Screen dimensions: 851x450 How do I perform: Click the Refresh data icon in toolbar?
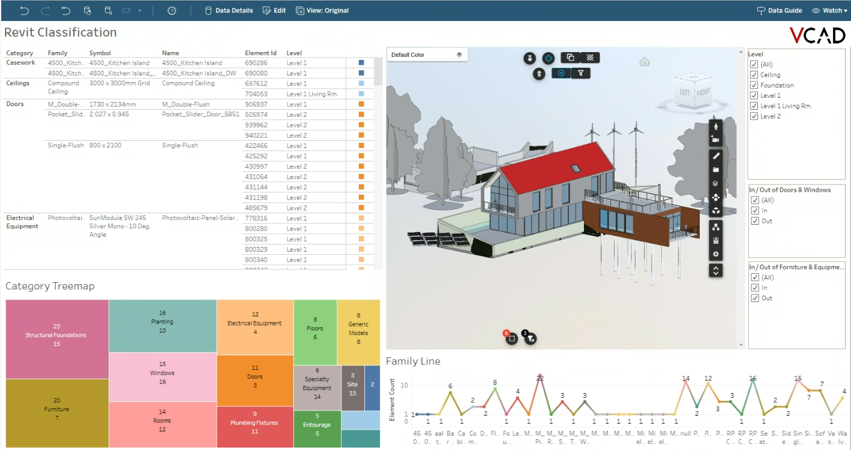(x=88, y=10)
